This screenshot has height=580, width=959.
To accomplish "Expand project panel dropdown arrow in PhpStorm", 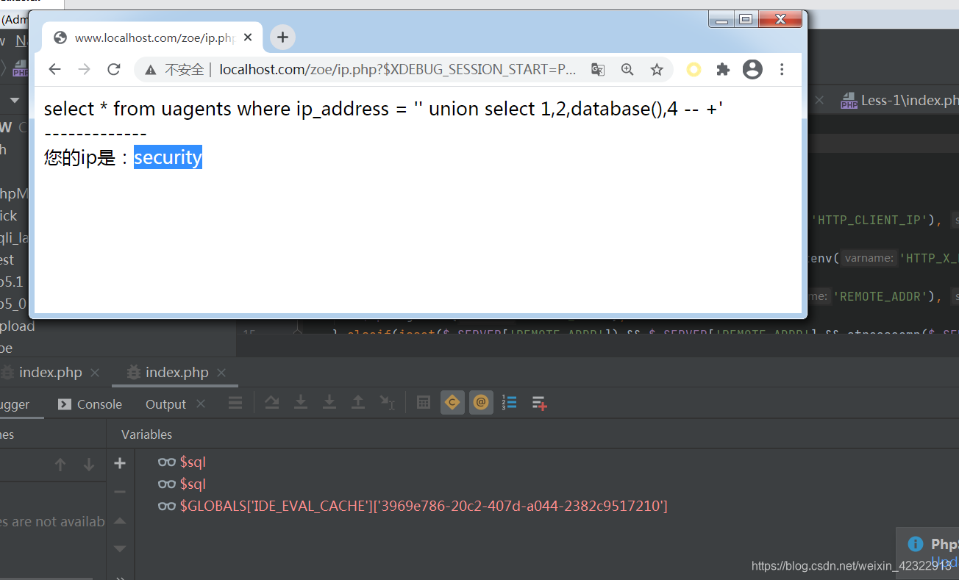I will tap(14, 100).
